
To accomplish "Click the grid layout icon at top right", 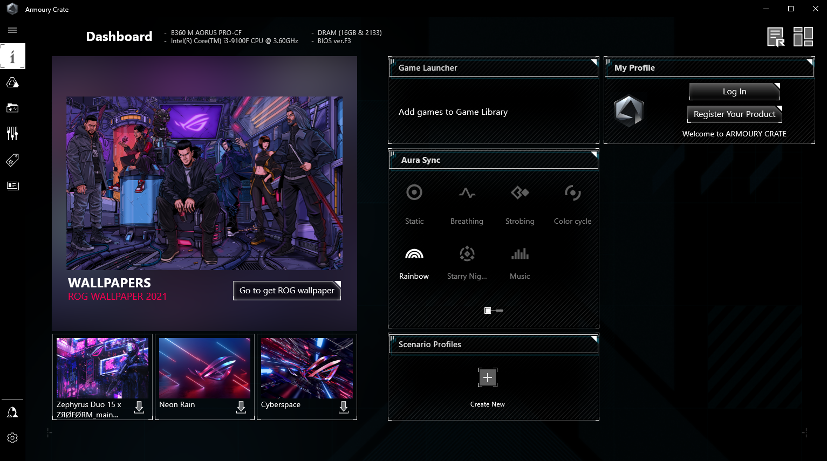I will click(x=803, y=37).
